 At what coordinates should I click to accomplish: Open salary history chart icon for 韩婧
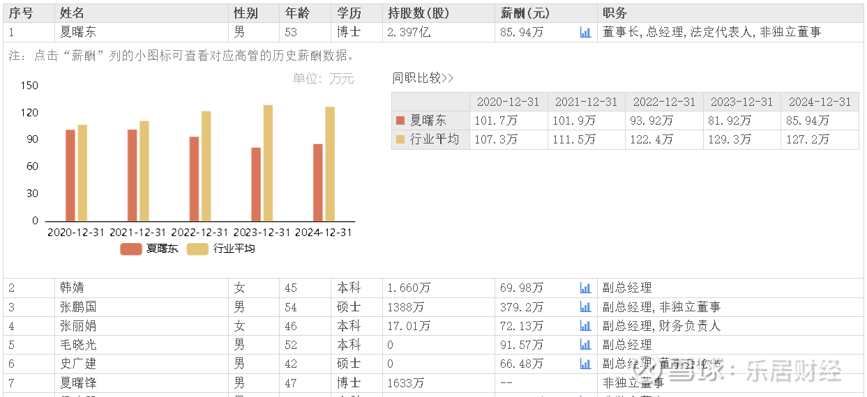tap(585, 288)
